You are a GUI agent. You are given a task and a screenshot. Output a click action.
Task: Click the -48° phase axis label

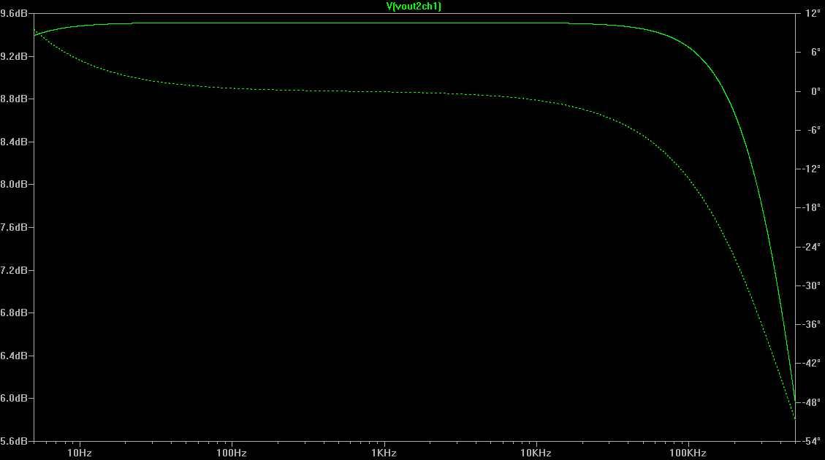click(812, 403)
